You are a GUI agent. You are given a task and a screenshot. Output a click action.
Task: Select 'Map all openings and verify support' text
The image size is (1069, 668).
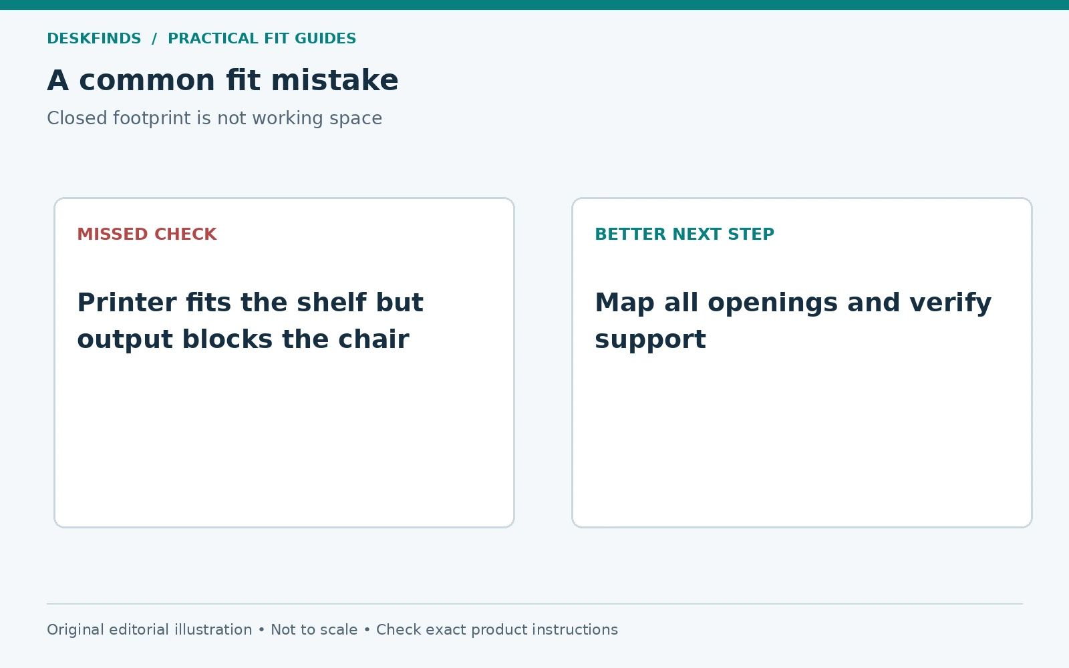(793, 321)
